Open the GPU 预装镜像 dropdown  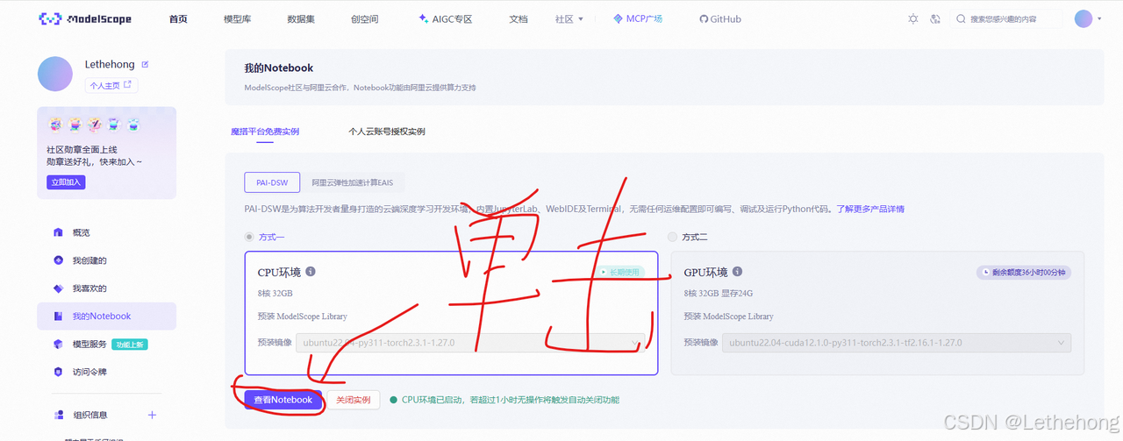click(897, 342)
